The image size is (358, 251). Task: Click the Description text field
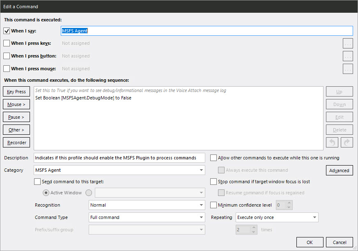click(119, 158)
